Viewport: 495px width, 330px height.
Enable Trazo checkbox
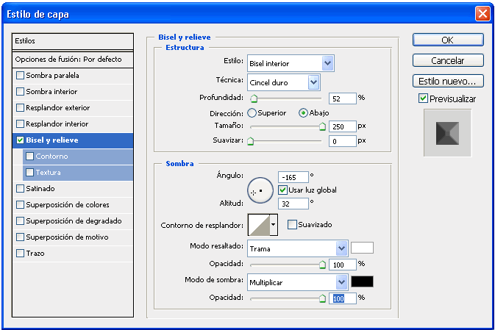coord(20,253)
